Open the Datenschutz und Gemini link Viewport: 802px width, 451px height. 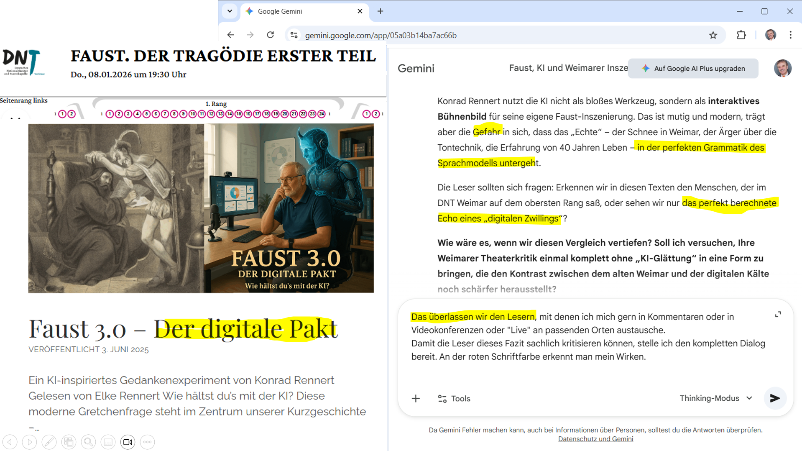(595, 439)
